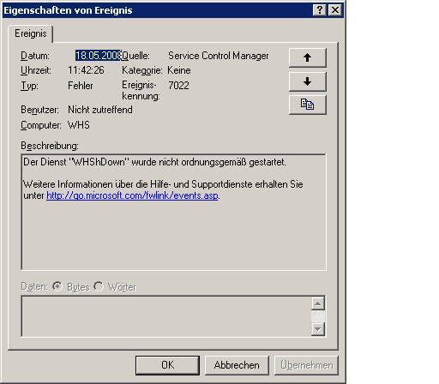Viewport: 439px width, 384px height.
Task: Click the event ID 7022 value
Action: coord(178,86)
